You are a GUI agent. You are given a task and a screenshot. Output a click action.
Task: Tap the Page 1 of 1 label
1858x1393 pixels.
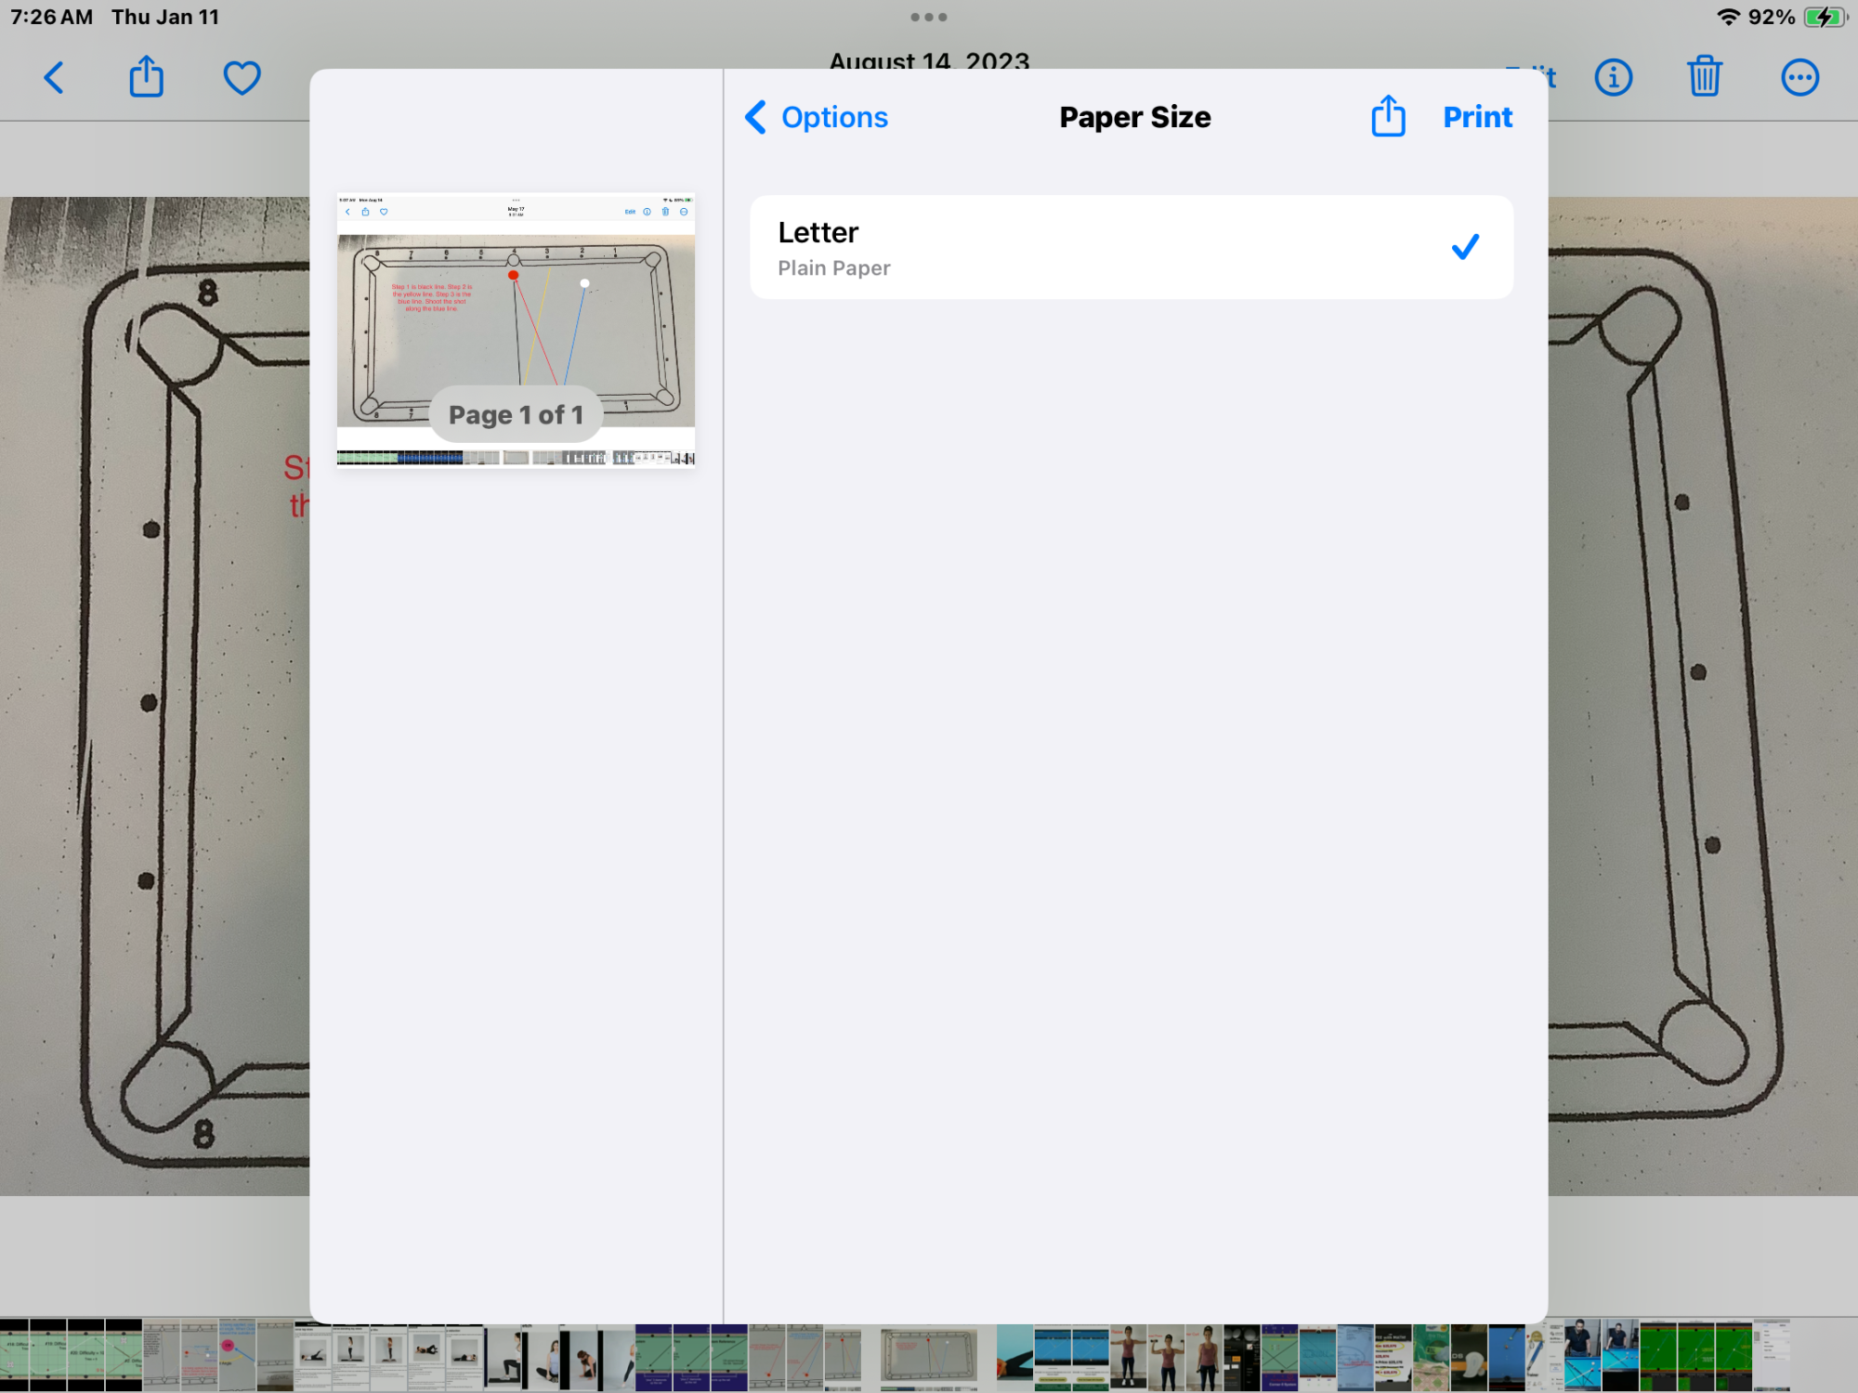coord(516,414)
